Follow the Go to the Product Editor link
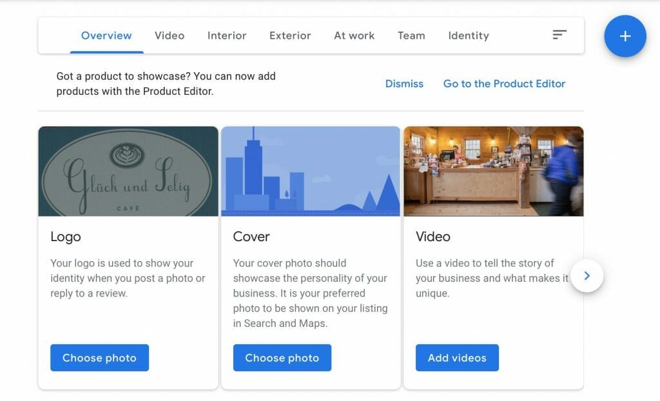The image size is (660, 401). [504, 84]
